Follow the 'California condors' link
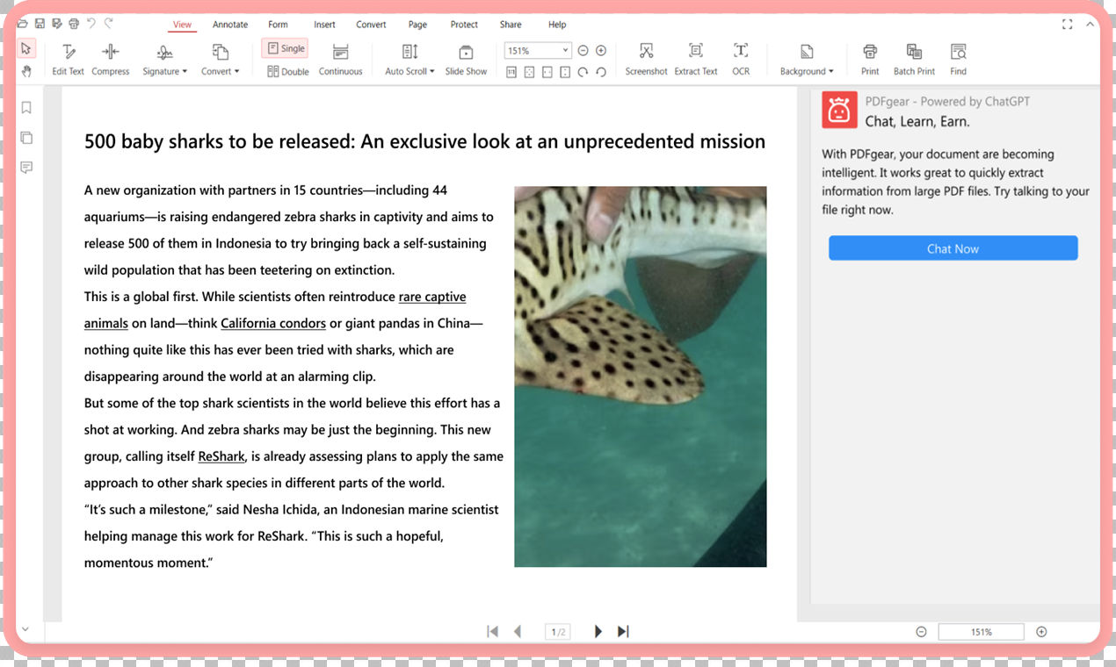This screenshot has height=667, width=1116. pos(273,323)
